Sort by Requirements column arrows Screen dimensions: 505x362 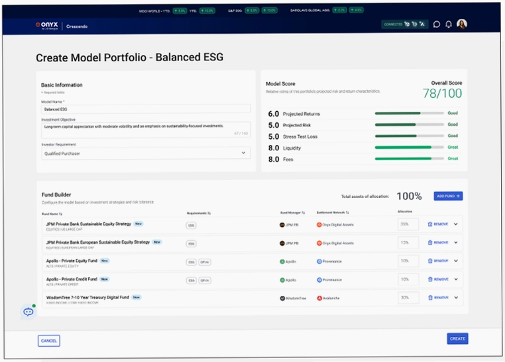click(x=209, y=213)
